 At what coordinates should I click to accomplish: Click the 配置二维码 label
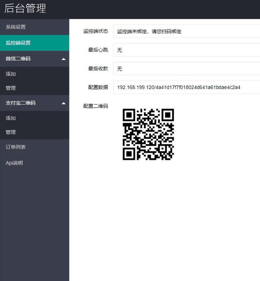tap(96, 106)
